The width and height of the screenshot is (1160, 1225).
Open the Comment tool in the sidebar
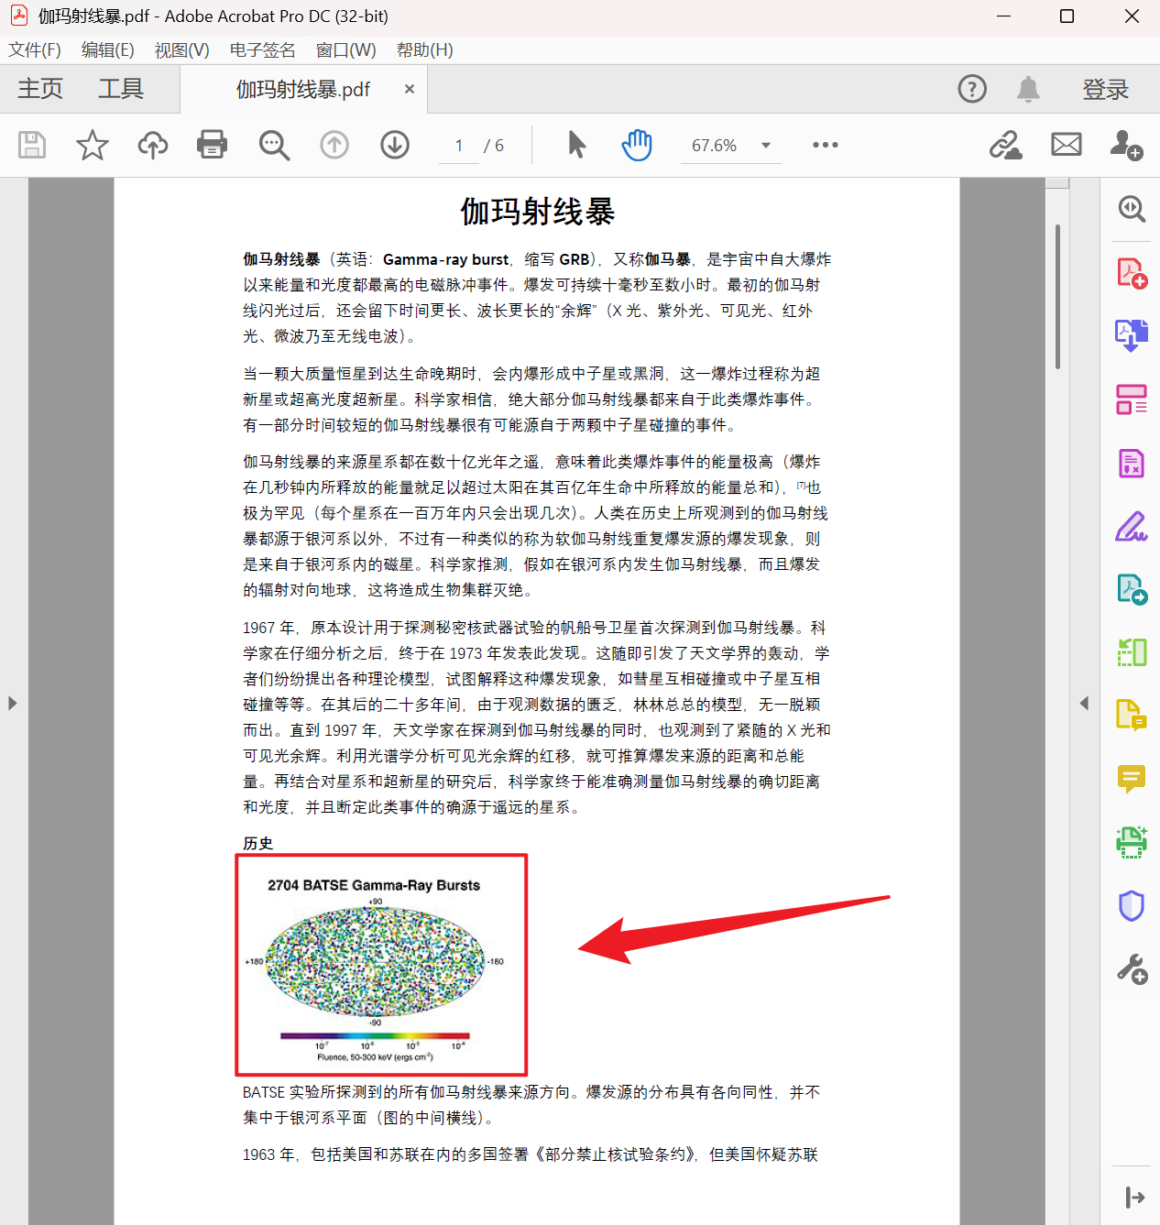1132,779
